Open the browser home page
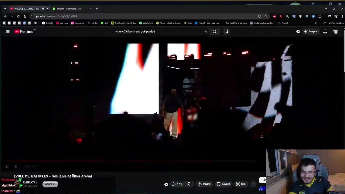Viewport: 345px width, 194px height. (x=25, y=16)
